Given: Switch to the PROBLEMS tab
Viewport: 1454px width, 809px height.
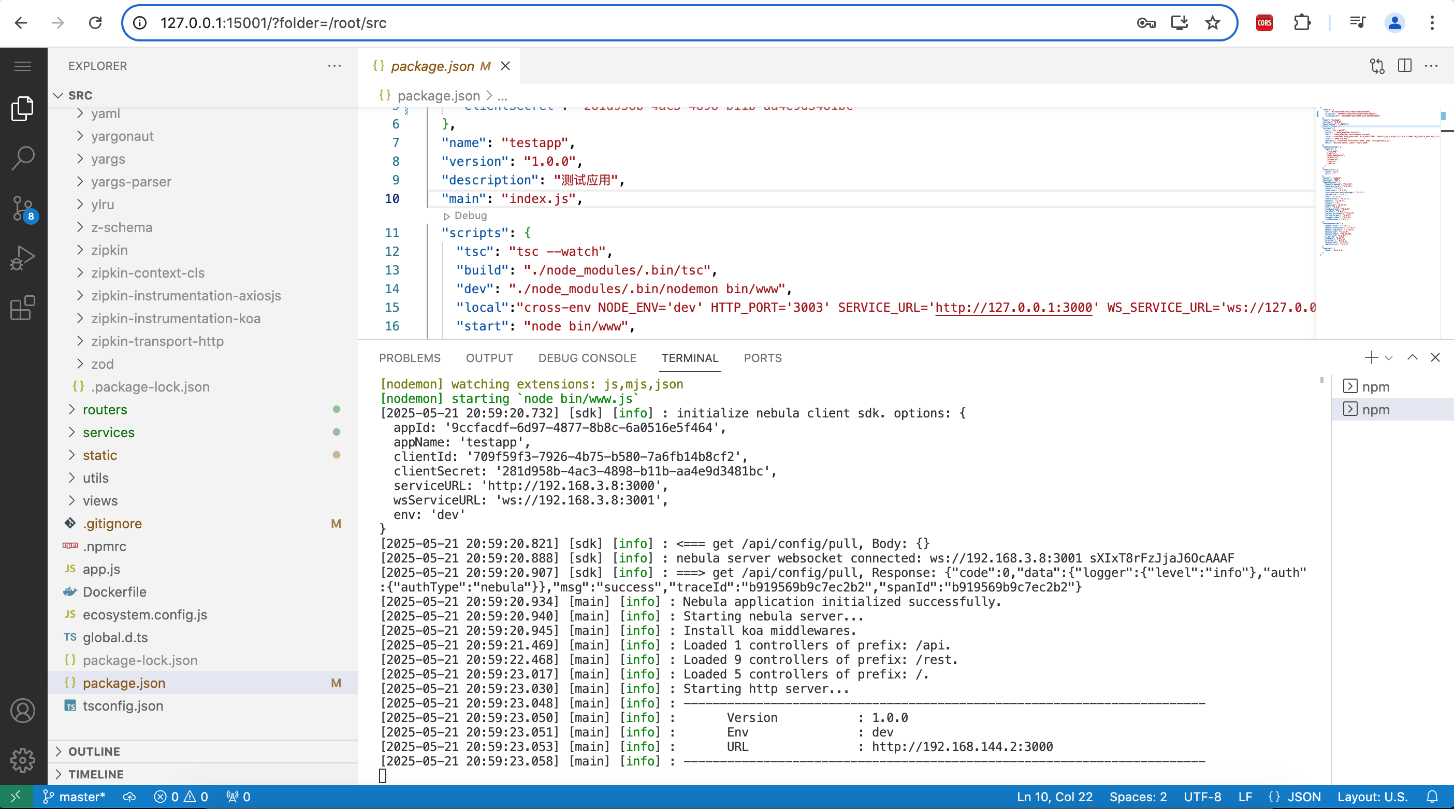Looking at the screenshot, I should [x=410, y=358].
